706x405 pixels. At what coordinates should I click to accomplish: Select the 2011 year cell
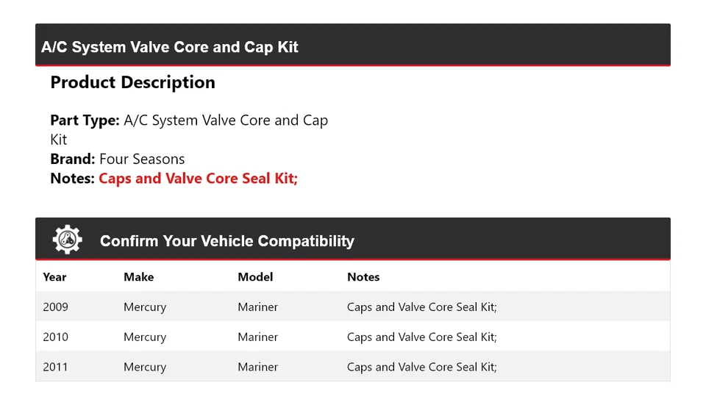[55, 367]
